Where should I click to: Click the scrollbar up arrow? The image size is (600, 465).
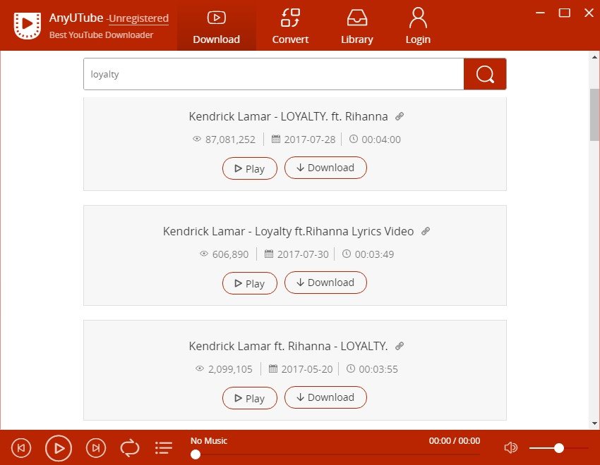coord(594,57)
